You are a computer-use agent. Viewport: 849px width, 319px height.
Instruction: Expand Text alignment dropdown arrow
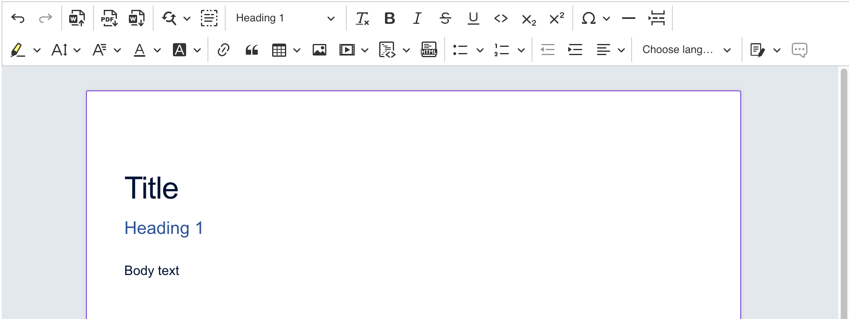pyautogui.click(x=622, y=50)
